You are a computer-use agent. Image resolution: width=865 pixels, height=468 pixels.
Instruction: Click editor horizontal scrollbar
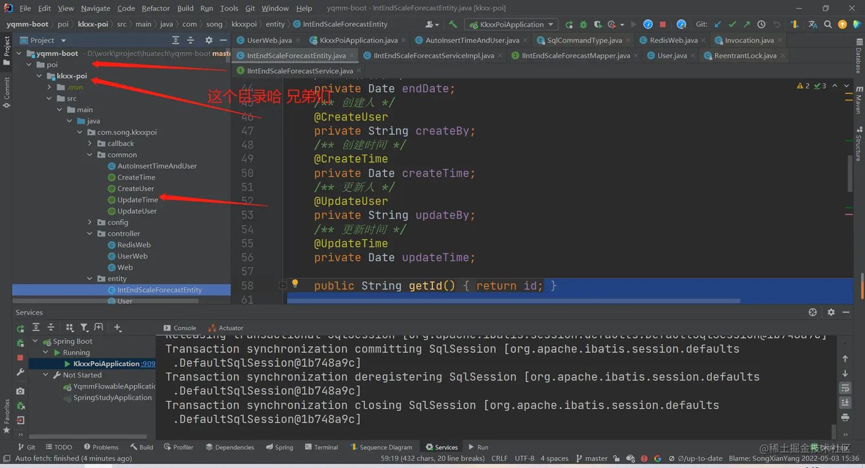(x=513, y=300)
